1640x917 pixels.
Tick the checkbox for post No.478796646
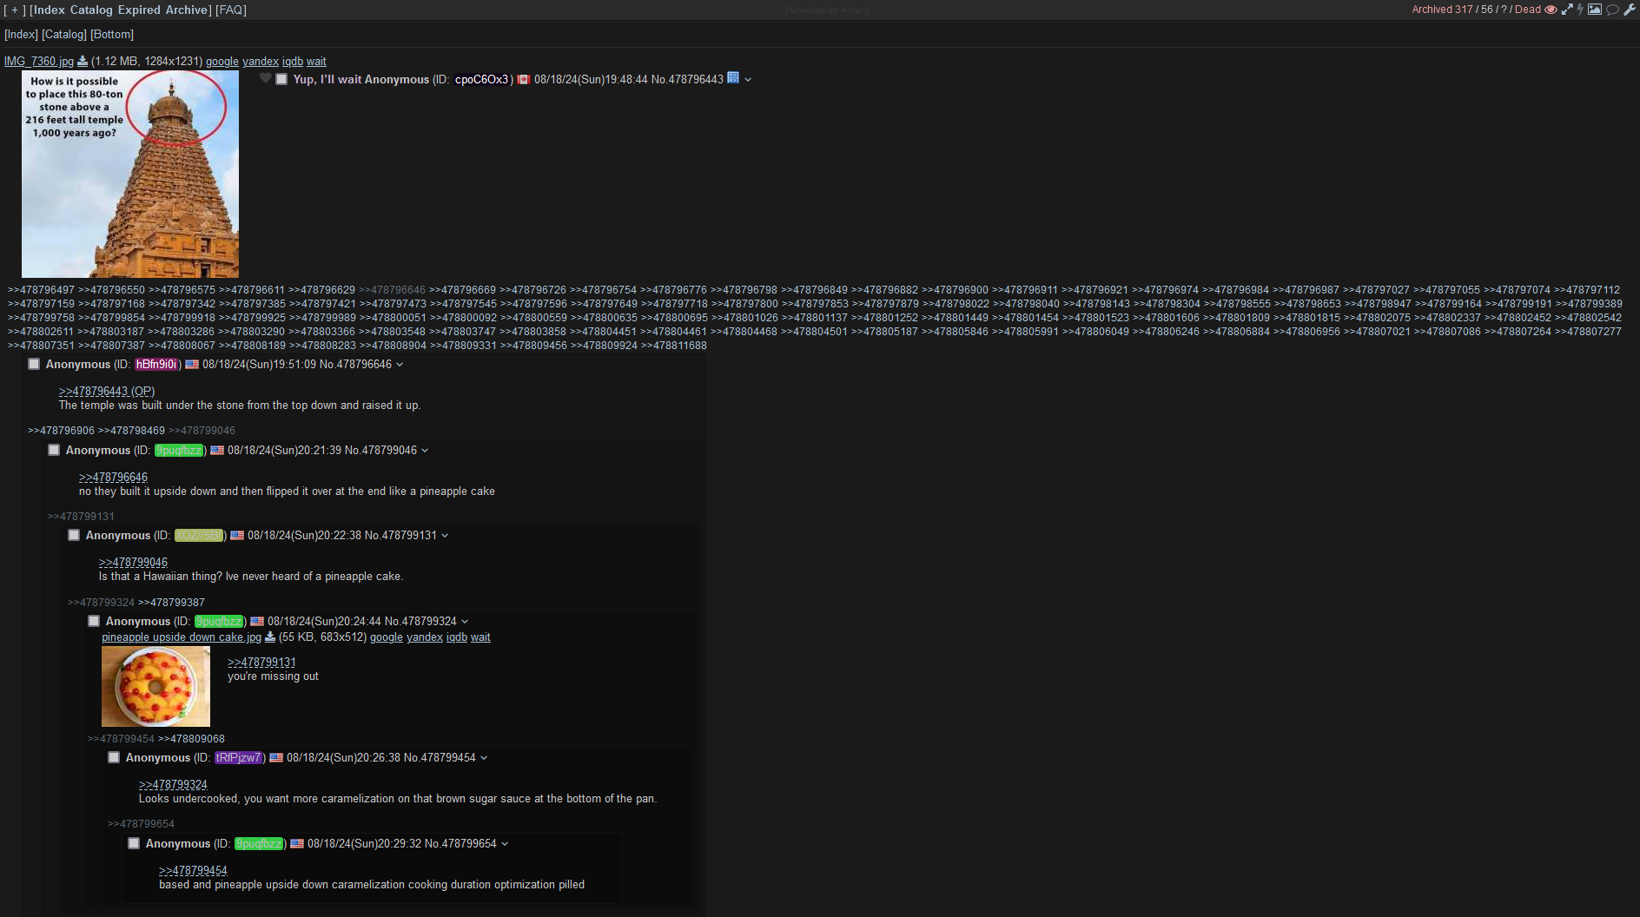pyautogui.click(x=34, y=364)
